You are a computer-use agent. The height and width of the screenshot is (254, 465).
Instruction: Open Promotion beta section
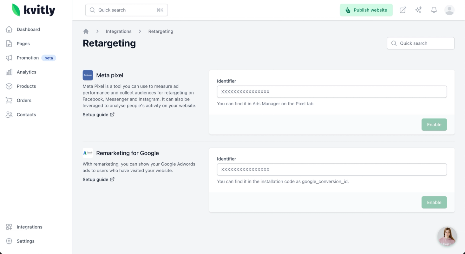coord(28,58)
